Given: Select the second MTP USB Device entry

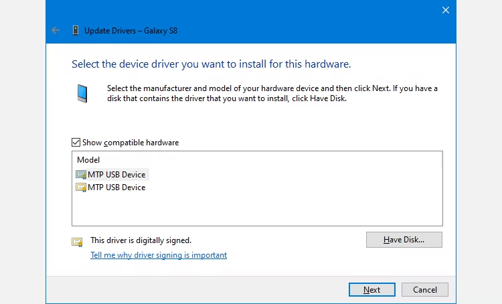Looking at the screenshot, I should 116,187.
